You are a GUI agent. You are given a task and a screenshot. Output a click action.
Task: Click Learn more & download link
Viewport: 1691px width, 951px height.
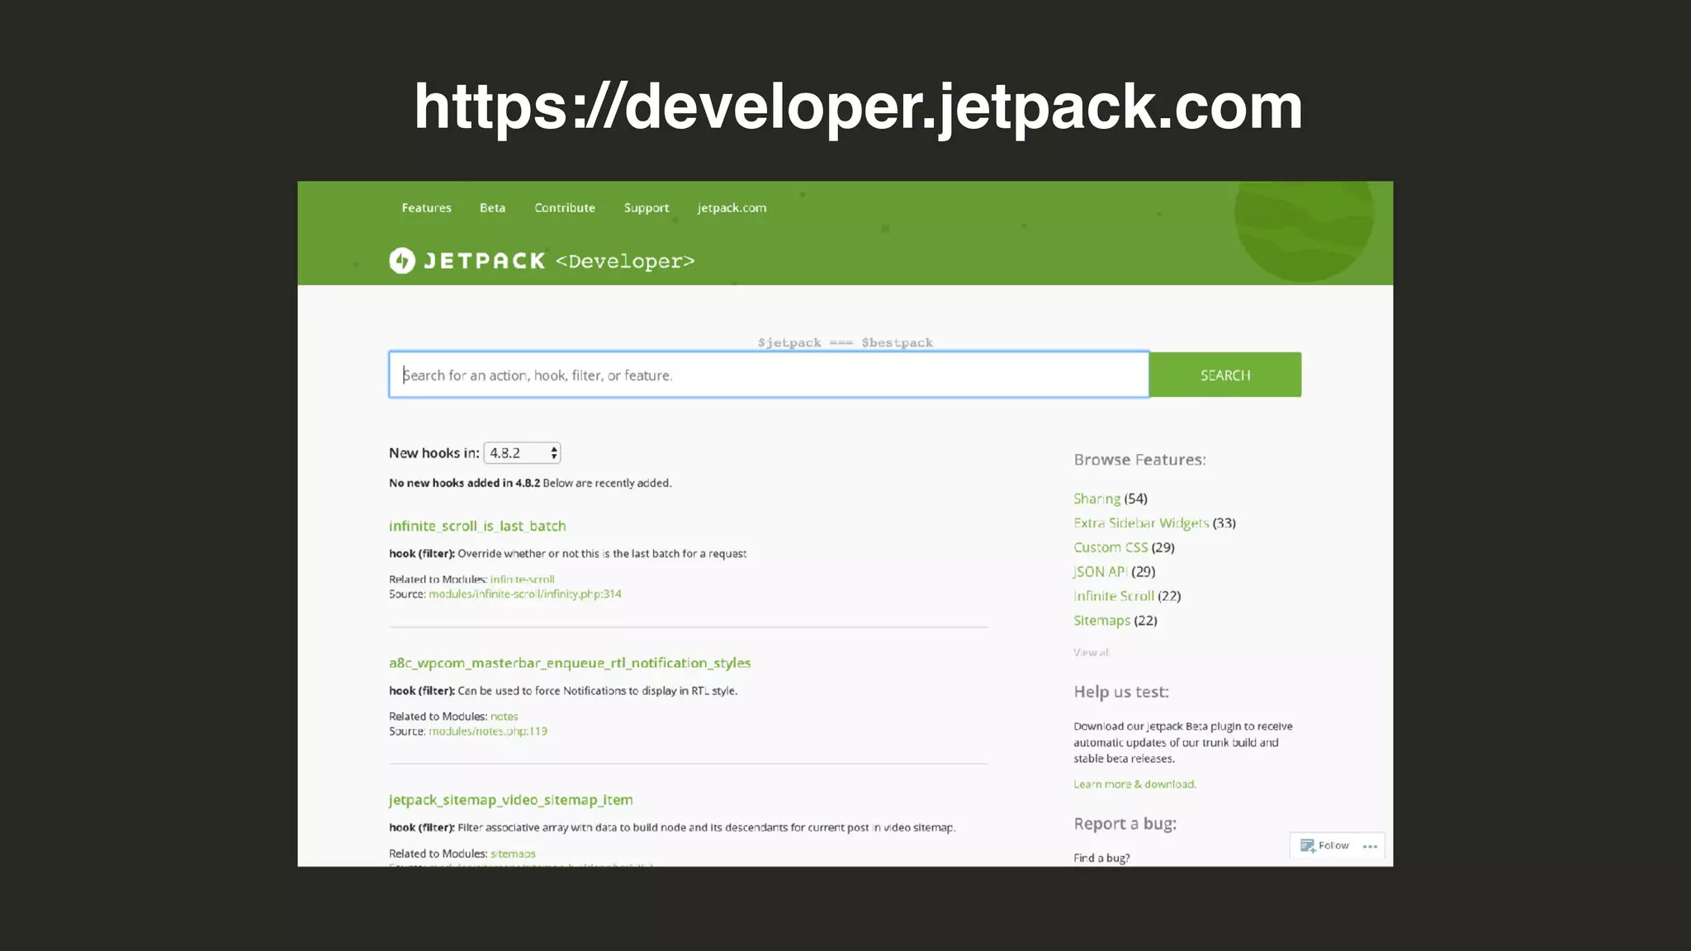point(1134,784)
